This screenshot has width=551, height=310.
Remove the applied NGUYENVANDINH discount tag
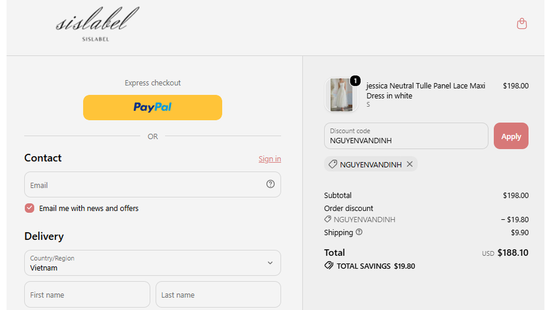coord(409,164)
